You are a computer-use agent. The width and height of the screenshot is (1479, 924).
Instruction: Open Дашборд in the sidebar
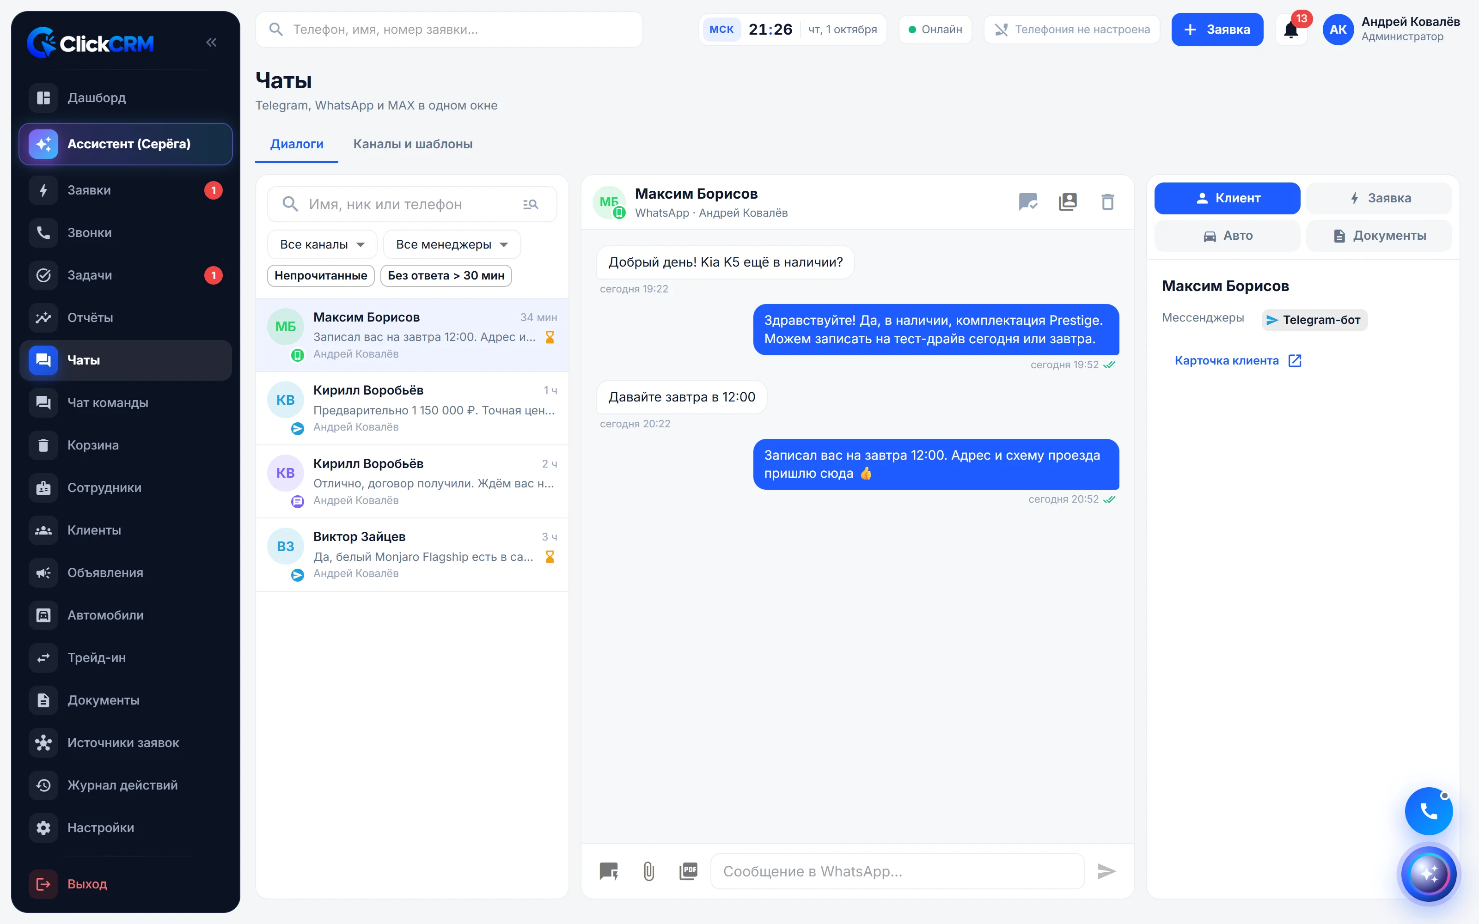tap(126, 98)
